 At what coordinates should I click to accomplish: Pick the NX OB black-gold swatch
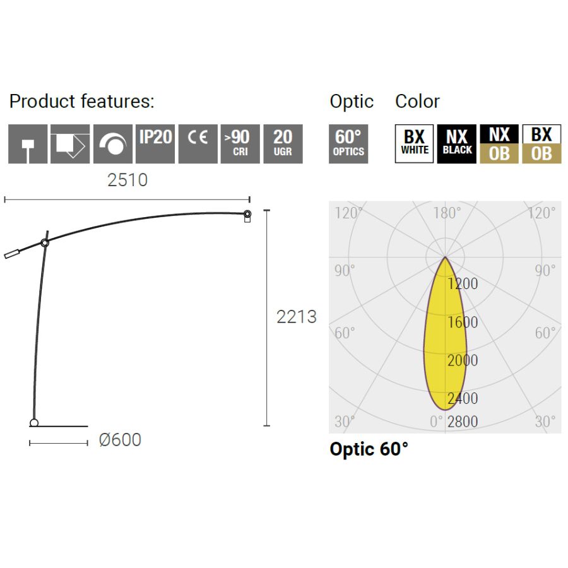tap(499, 144)
